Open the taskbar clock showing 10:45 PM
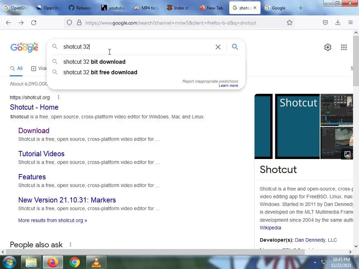The image size is (359, 269). coord(341,262)
